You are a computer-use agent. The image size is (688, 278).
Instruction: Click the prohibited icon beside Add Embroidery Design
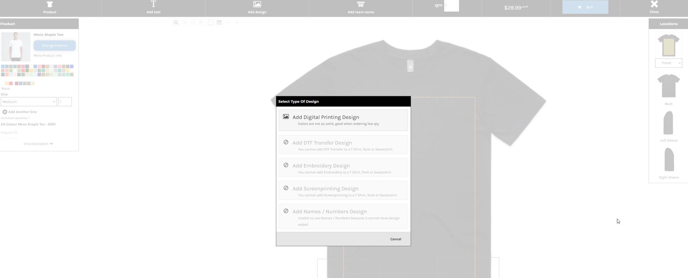click(286, 165)
